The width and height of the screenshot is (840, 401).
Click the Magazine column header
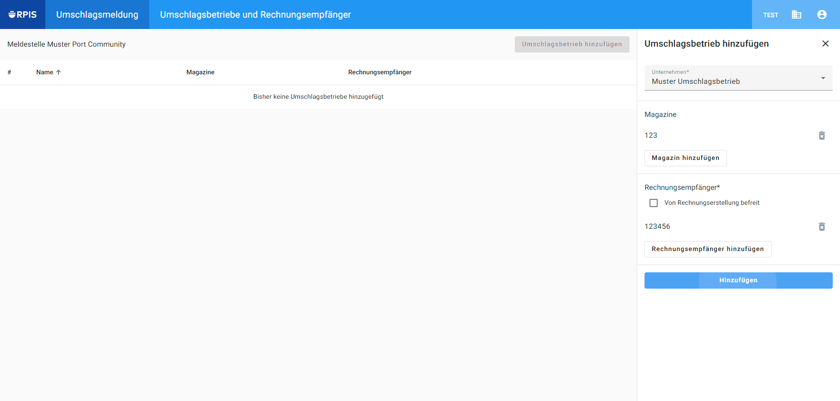click(200, 72)
